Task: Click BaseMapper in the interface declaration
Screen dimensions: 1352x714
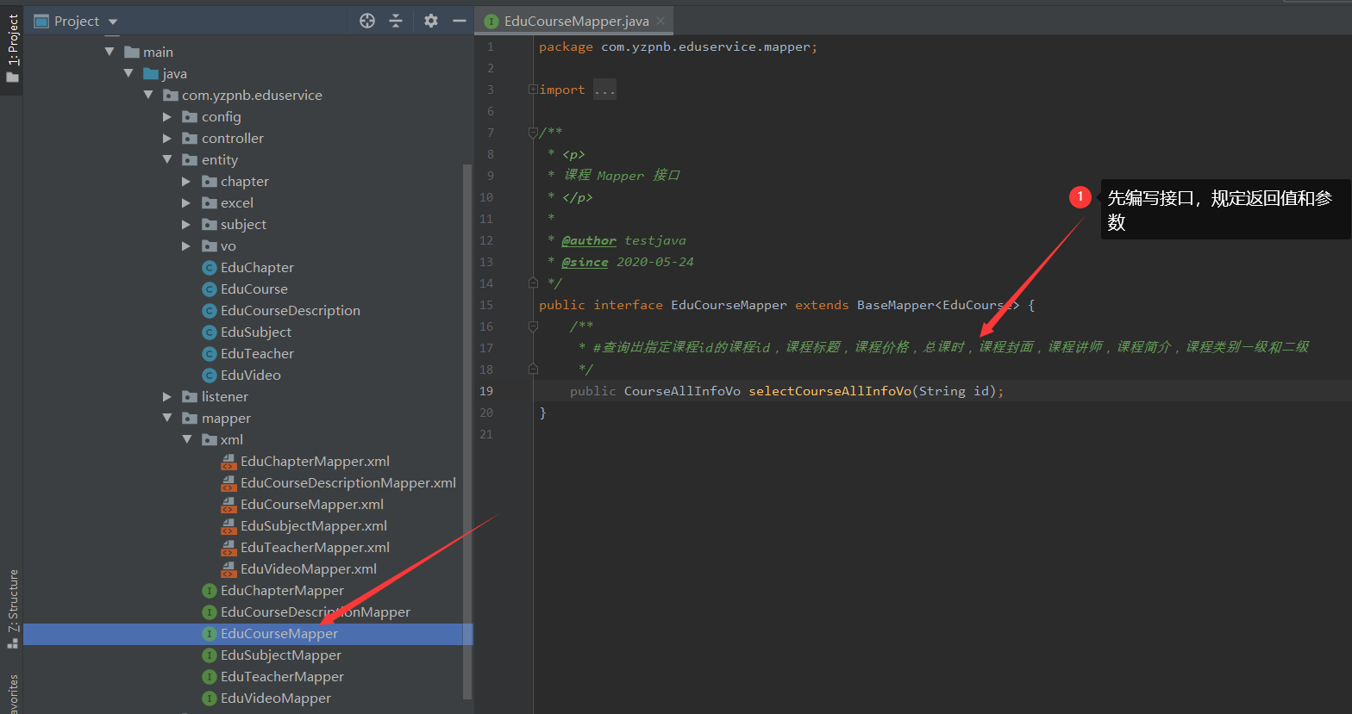Action: click(x=895, y=305)
